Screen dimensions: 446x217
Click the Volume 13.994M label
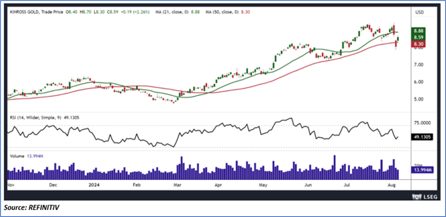click(26, 156)
